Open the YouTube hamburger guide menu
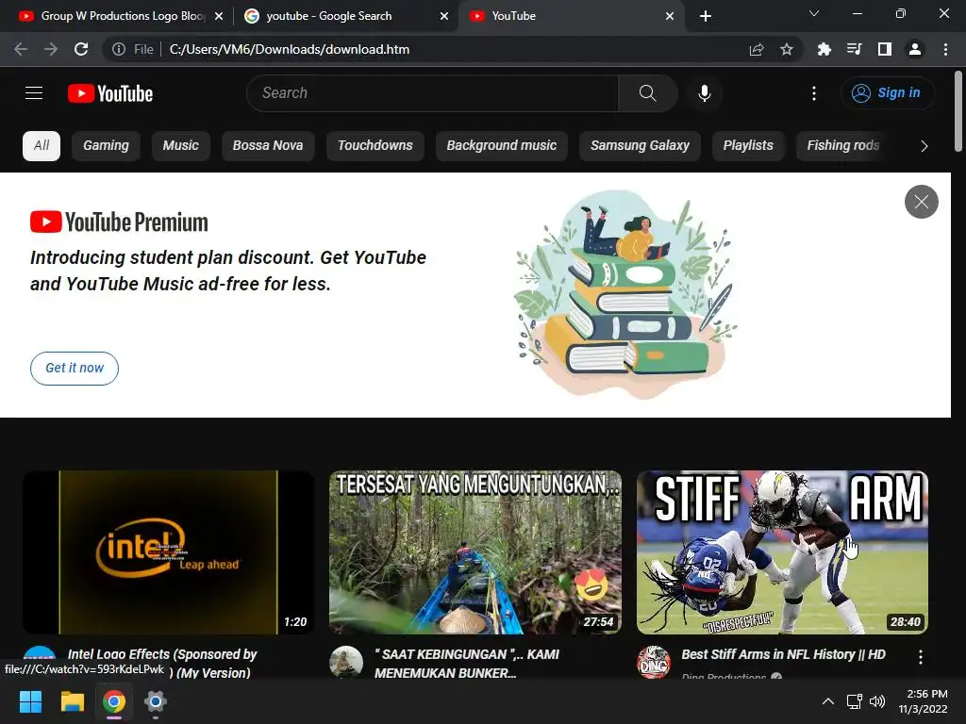Viewport: 966px width, 724px height. (x=34, y=93)
